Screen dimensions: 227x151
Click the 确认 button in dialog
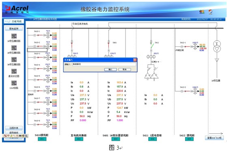pyautogui.click(x=110, y=70)
